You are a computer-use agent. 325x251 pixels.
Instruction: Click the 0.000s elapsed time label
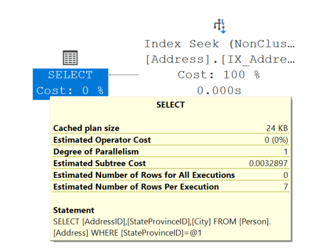[219, 90]
